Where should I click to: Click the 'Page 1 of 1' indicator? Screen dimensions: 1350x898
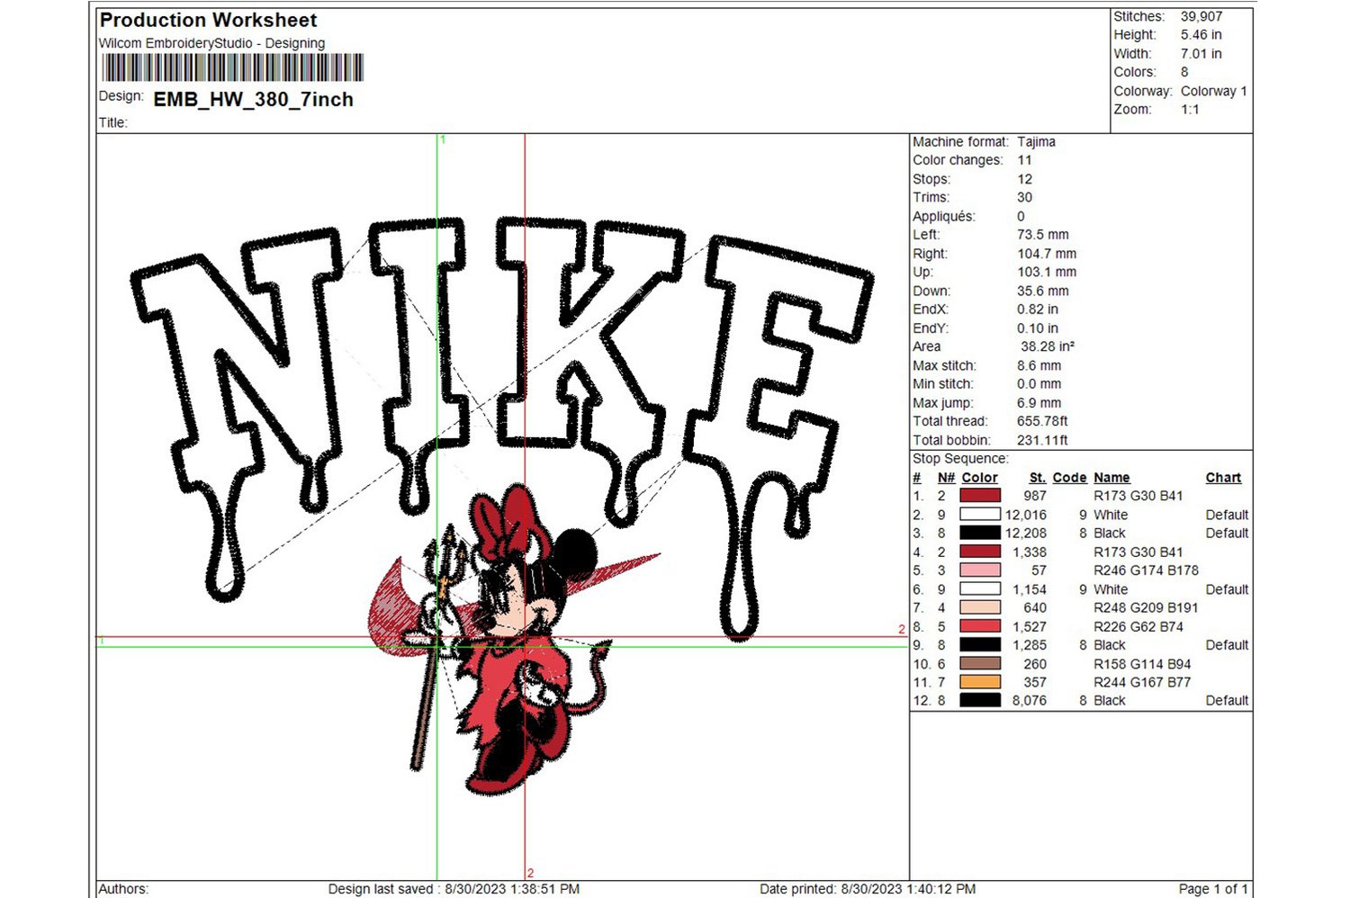pos(1213,889)
